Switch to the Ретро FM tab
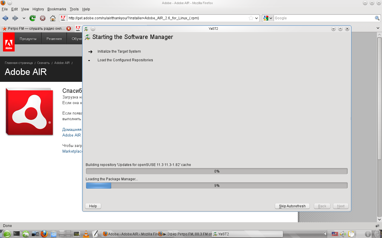Image resolution: width=382 pixels, height=238 pixels. point(36,29)
